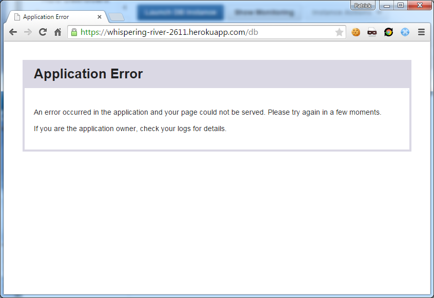This screenshot has height=298, width=434.
Task: Click the 'check your logs for details' line
Action: (130, 129)
